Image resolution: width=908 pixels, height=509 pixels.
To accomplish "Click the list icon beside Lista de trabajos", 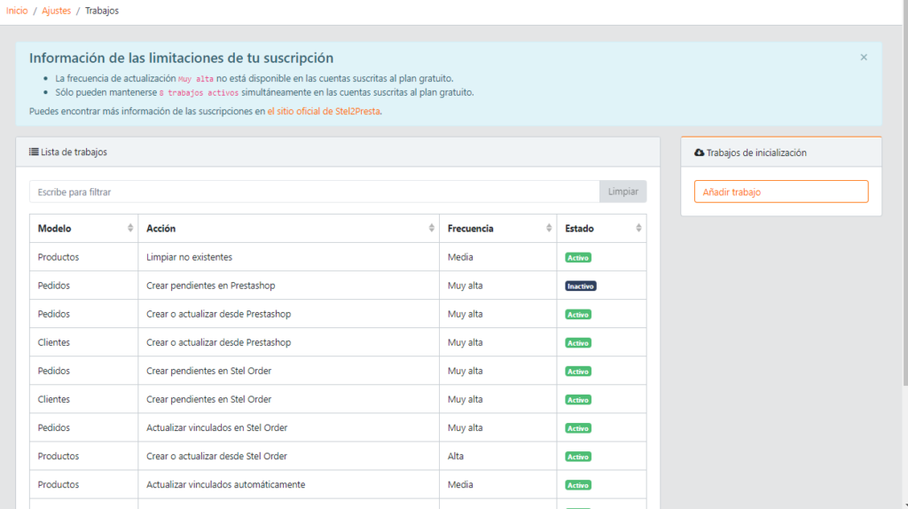I will point(34,153).
